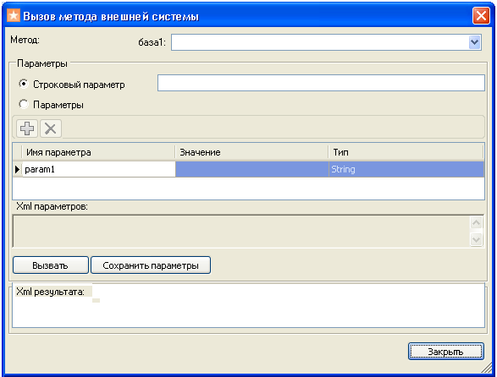This screenshot has height=377, width=497.
Task: Click Xml параметров scrollbar down arrow
Action: click(x=476, y=239)
